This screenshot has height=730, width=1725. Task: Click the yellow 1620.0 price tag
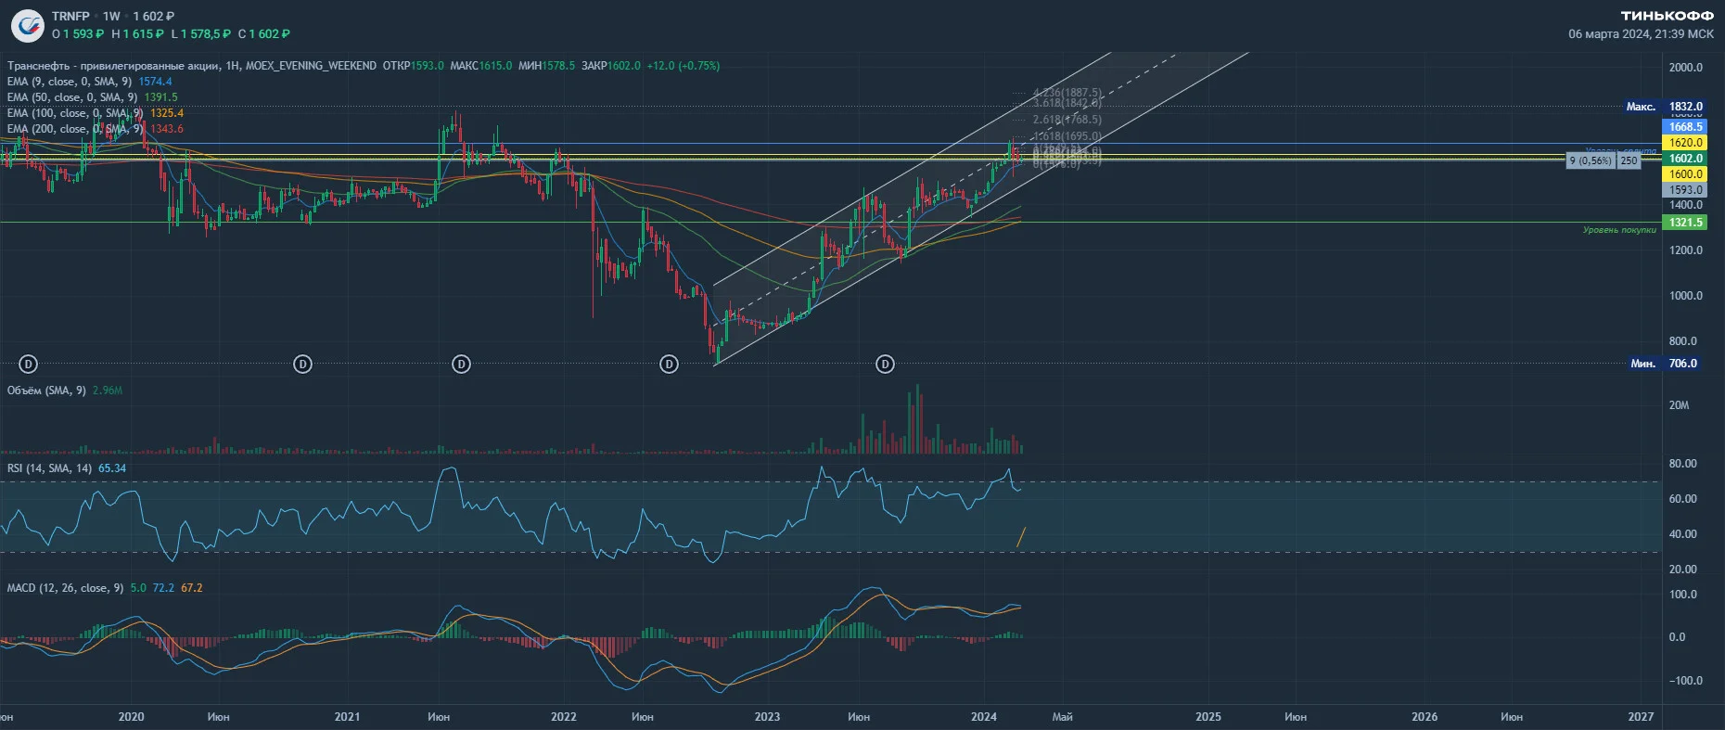pos(1685,143)
